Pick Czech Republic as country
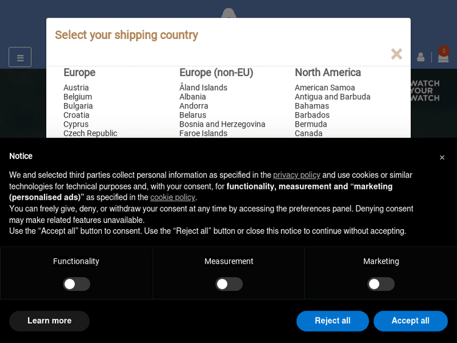 click(x=90, y=133)
